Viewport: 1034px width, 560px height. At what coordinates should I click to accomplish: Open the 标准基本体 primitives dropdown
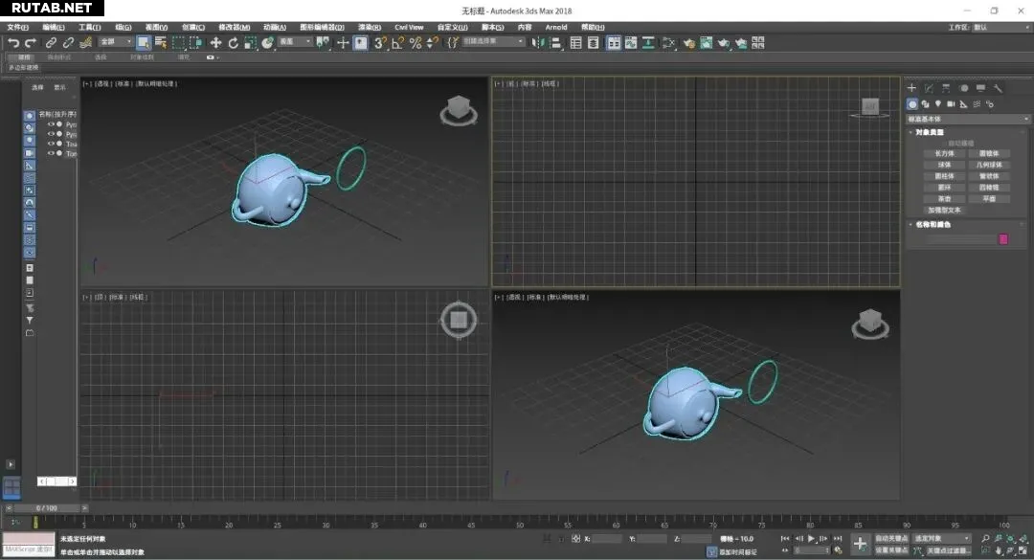pyautogui.click(x=968, y=119)
